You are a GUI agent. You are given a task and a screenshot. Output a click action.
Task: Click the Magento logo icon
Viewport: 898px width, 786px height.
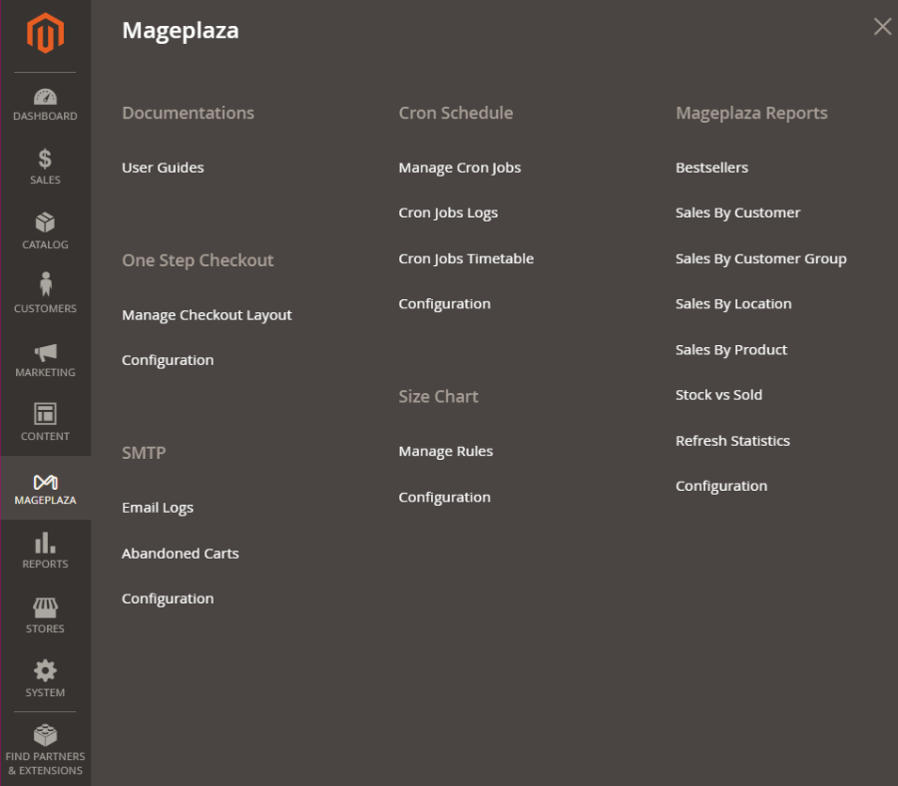coord(45,35)
